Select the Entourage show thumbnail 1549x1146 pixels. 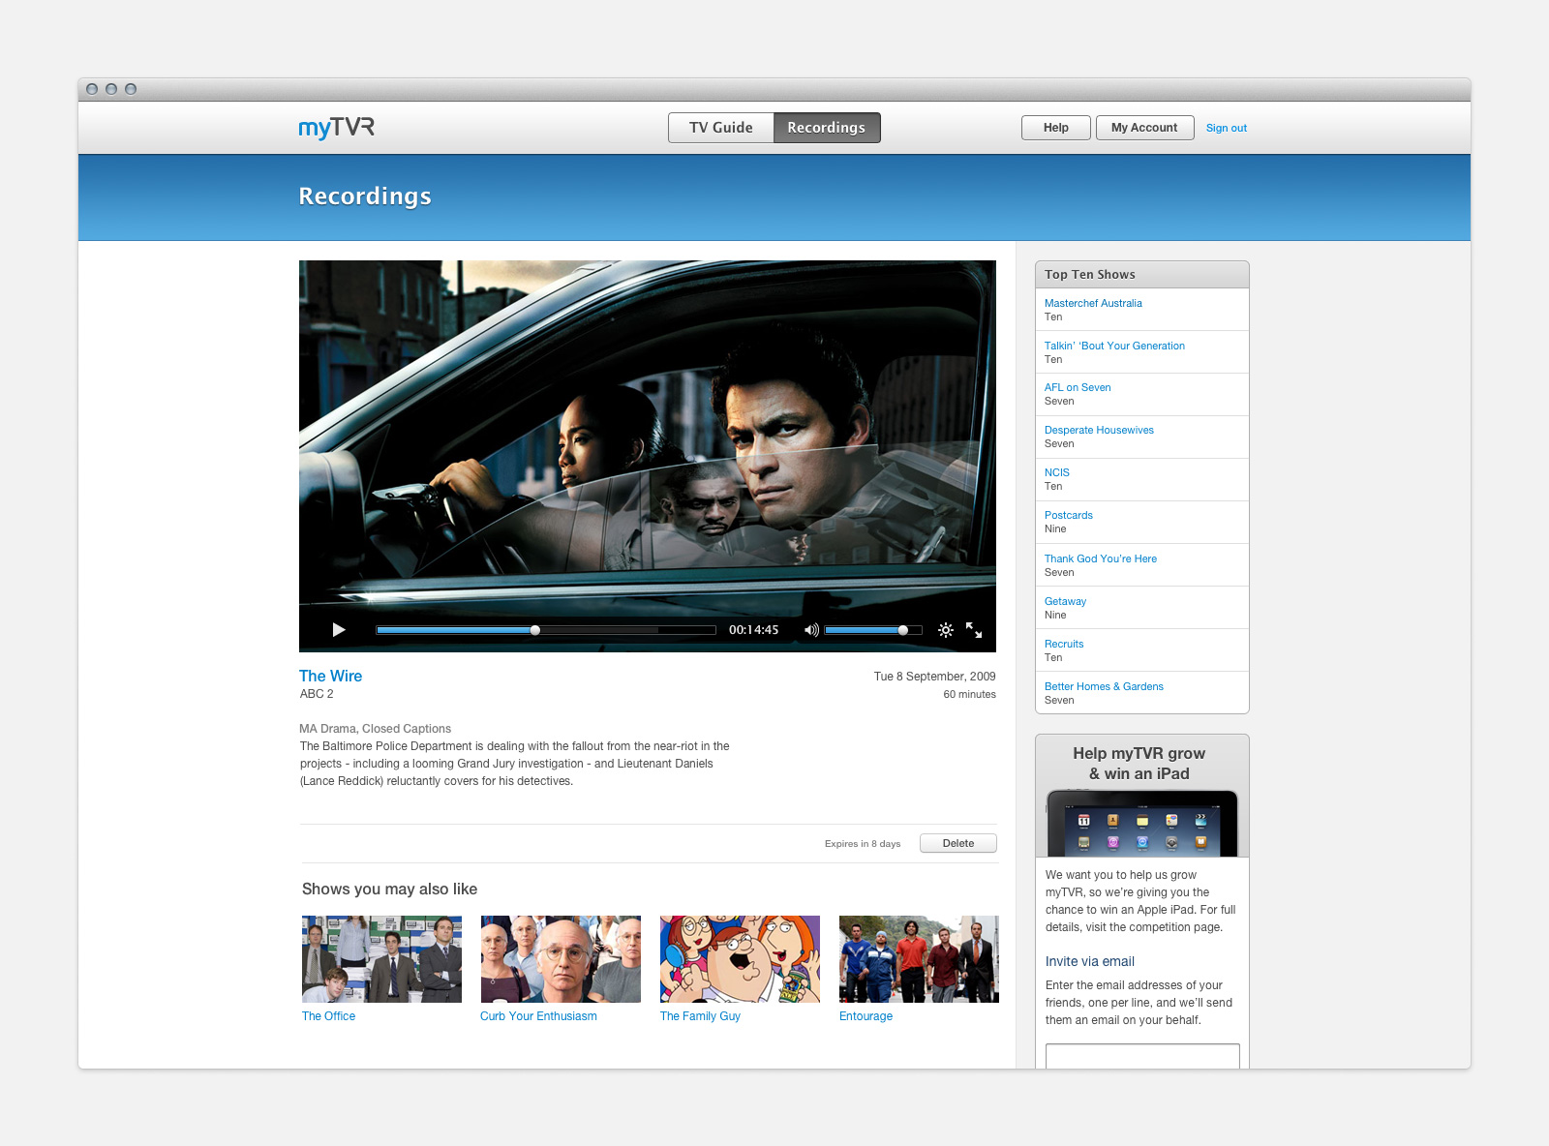pos(918,958)
